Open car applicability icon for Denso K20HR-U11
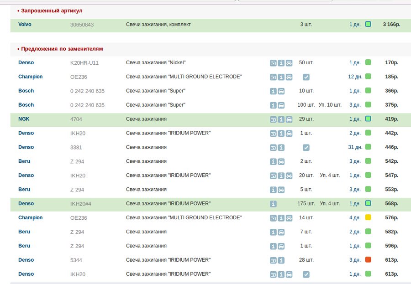 click(289, 63)
